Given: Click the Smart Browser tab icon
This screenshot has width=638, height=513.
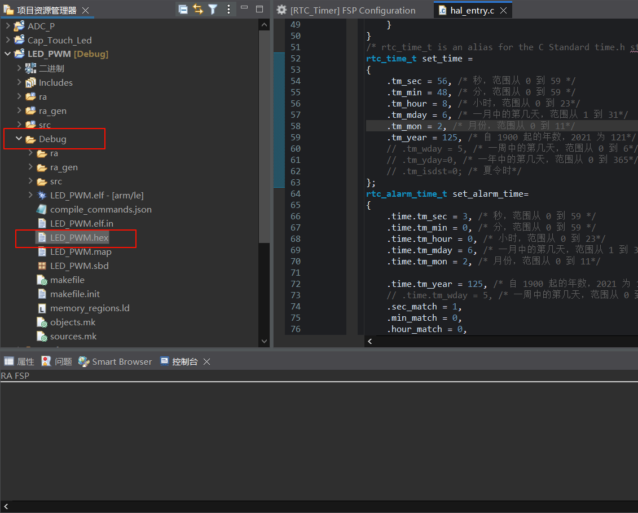Looking at the screenshot, I should 84,361.
